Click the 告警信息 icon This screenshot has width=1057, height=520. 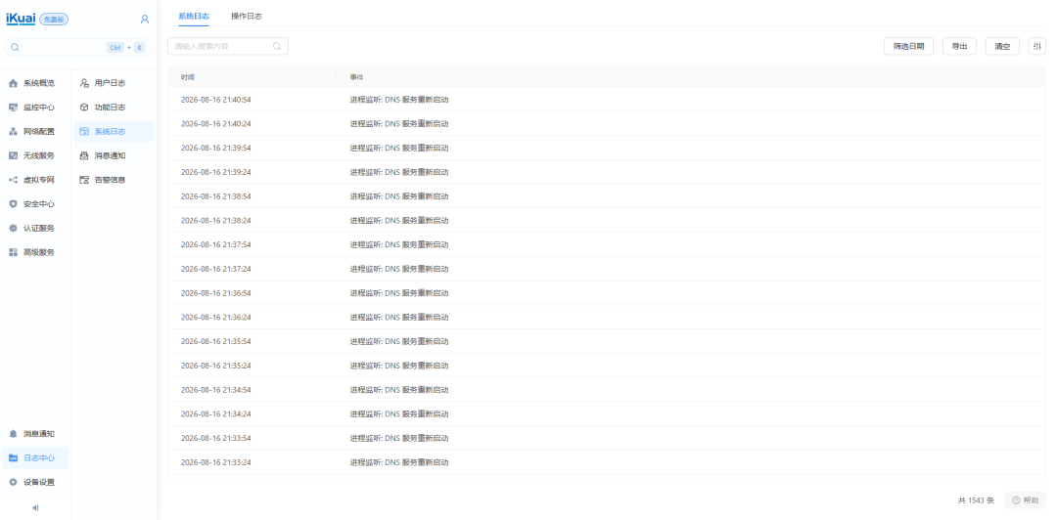[x=84, y=180]
